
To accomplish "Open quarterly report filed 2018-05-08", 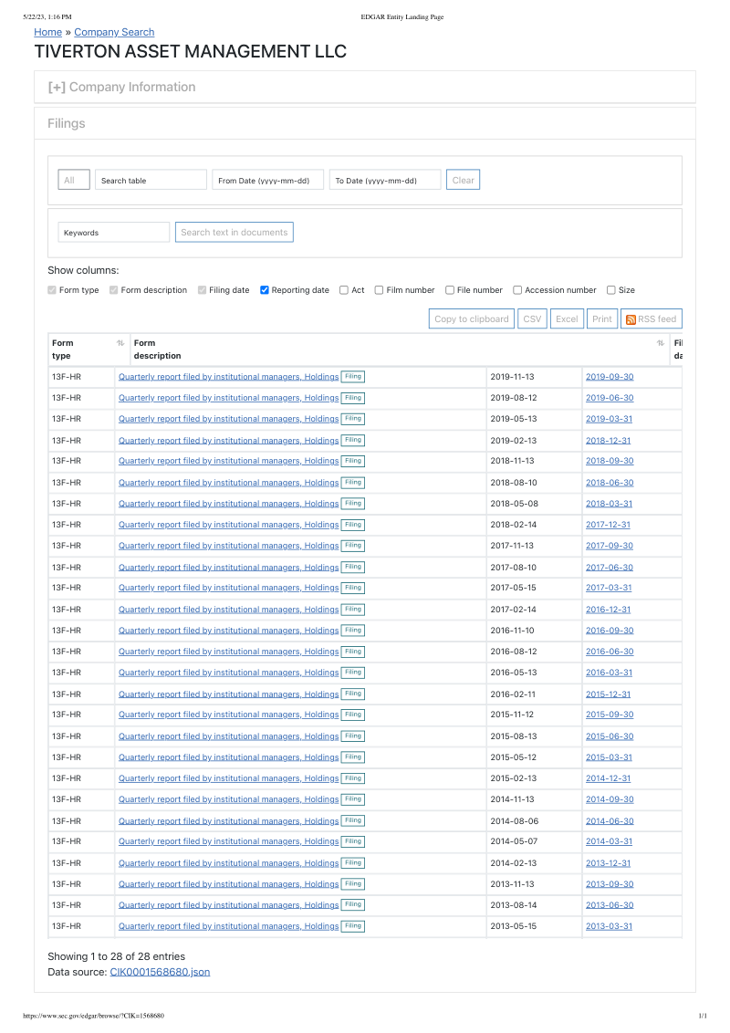I will pyautogui.click(x=229, y=504).
